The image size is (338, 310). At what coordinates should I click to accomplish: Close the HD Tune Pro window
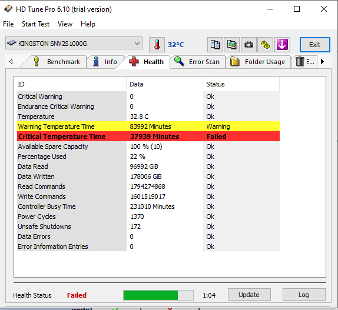324,9
